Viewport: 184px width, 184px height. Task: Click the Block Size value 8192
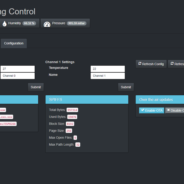point(70,124)
